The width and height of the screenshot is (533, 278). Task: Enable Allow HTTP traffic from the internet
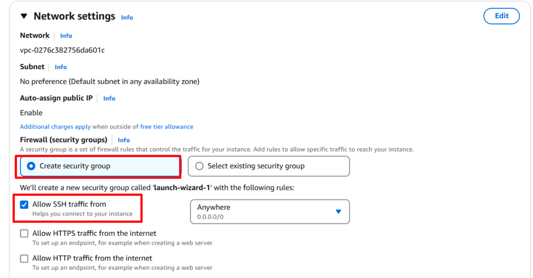24,258
